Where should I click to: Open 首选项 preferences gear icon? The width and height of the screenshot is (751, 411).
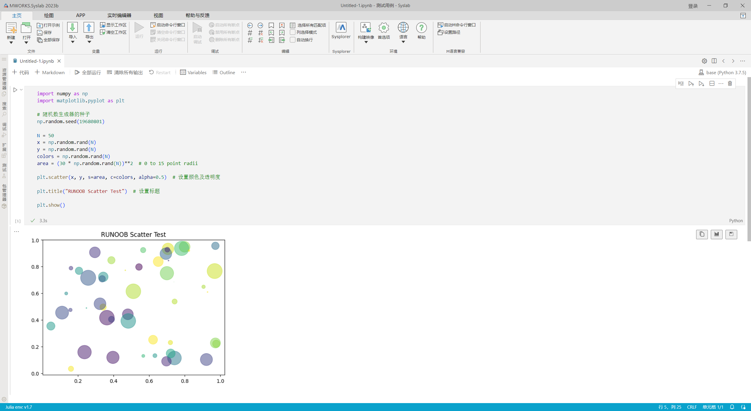383,28
